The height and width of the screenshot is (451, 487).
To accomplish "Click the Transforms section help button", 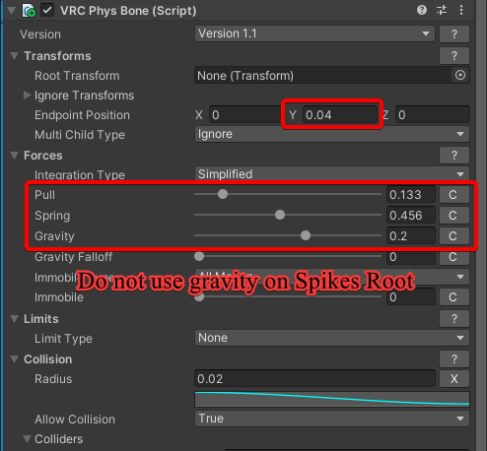I will click(x=454, y=56).
